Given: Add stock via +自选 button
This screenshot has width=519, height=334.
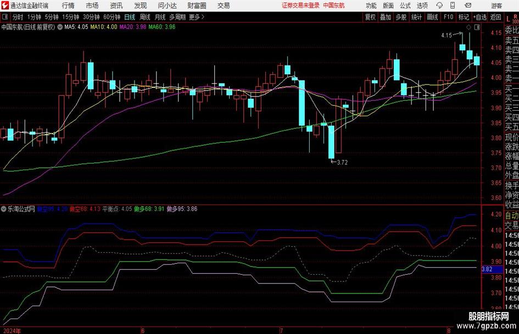Looking at the screenshot, I should (480, 17).
